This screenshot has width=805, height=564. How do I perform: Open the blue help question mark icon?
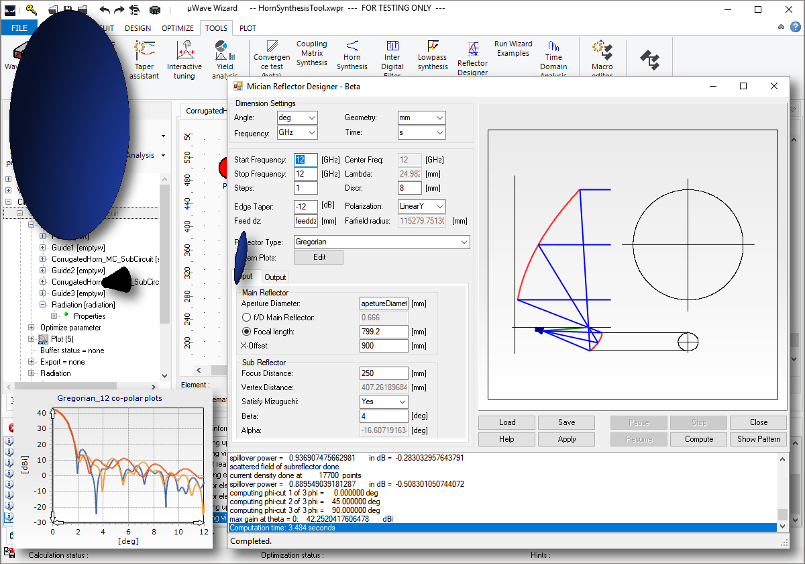click(x=795, y=28)
